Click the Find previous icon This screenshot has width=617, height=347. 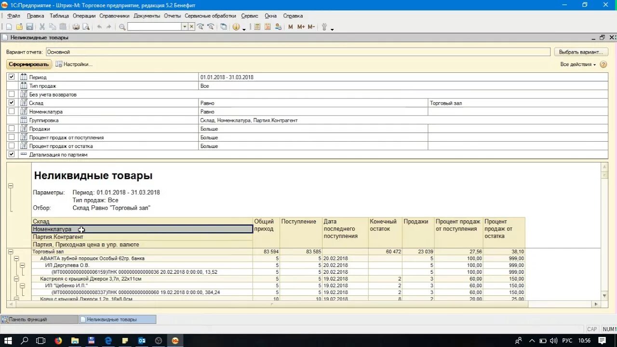tap(211, 27)
